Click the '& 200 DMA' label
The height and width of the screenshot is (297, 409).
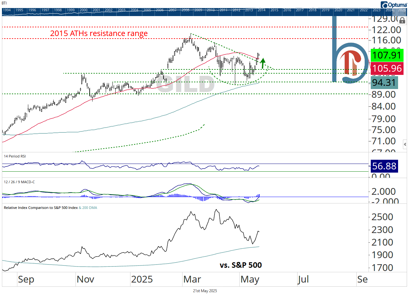[x=88, y=208]
